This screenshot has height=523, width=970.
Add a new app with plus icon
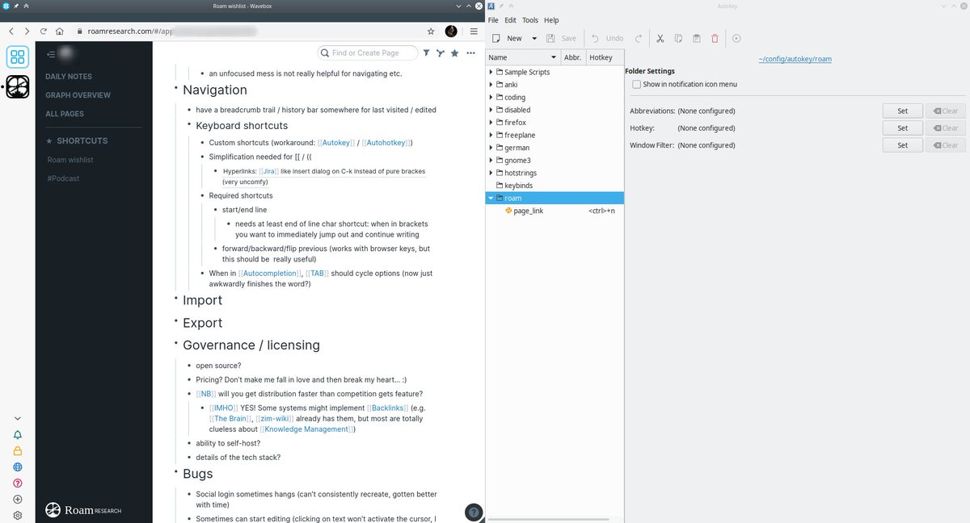18,499
